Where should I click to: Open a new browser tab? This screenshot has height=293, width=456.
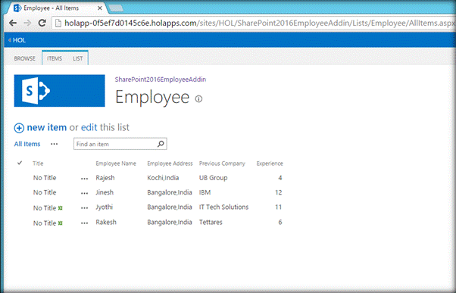[116, 8]
